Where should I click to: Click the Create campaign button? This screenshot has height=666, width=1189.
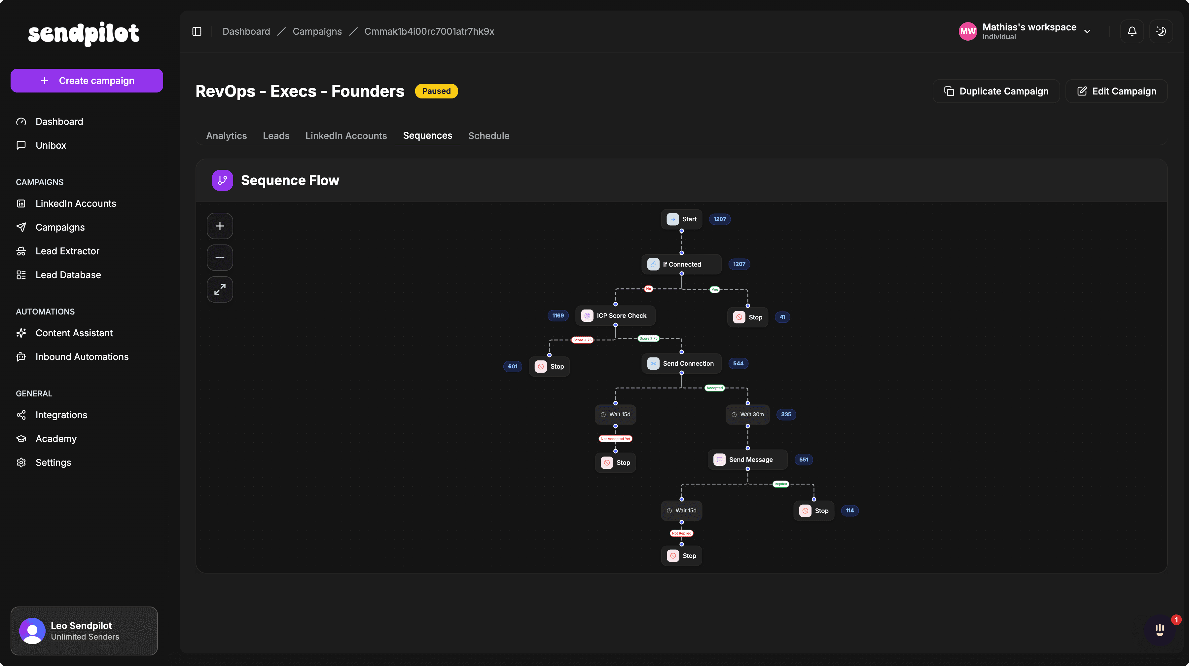point(87,81)
